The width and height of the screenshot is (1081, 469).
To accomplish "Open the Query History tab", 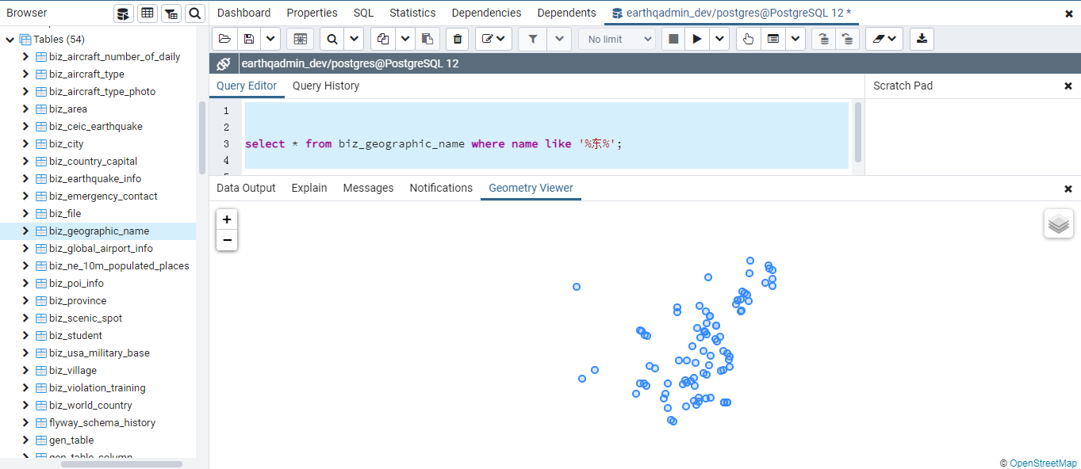I will (326, 86).
